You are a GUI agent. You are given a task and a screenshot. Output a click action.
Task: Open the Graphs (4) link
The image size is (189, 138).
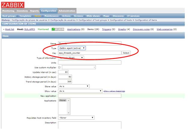pyautogui.click(x=122, y=29)
